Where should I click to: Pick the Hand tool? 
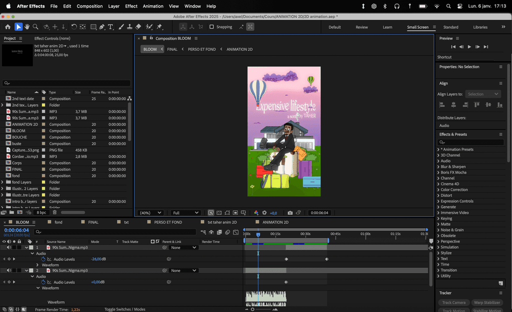click(x=27, y=27)
